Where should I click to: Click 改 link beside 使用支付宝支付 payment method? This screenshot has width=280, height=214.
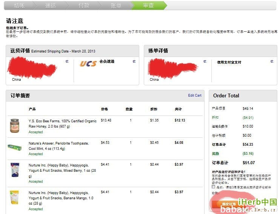(272, 61)
